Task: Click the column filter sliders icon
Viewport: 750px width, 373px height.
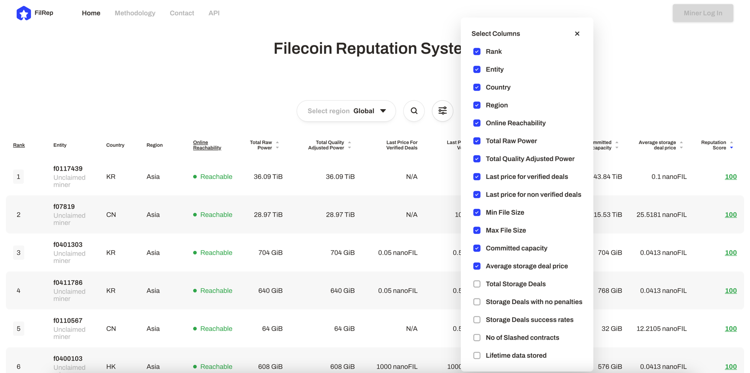Action: tap(442, 111)
